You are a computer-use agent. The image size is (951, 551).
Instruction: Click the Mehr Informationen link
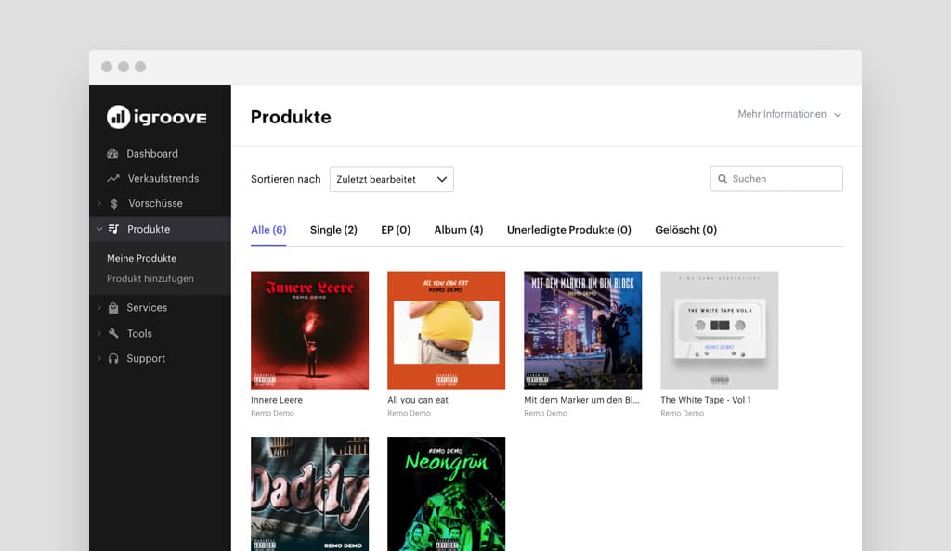782,114
